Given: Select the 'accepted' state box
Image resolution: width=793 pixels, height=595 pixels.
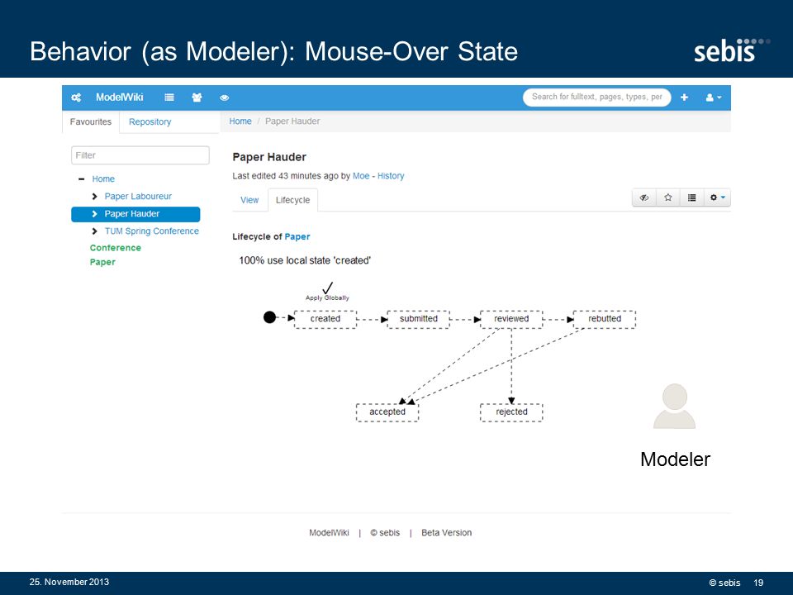Looking at the screenshot, I should coord(387,412).
